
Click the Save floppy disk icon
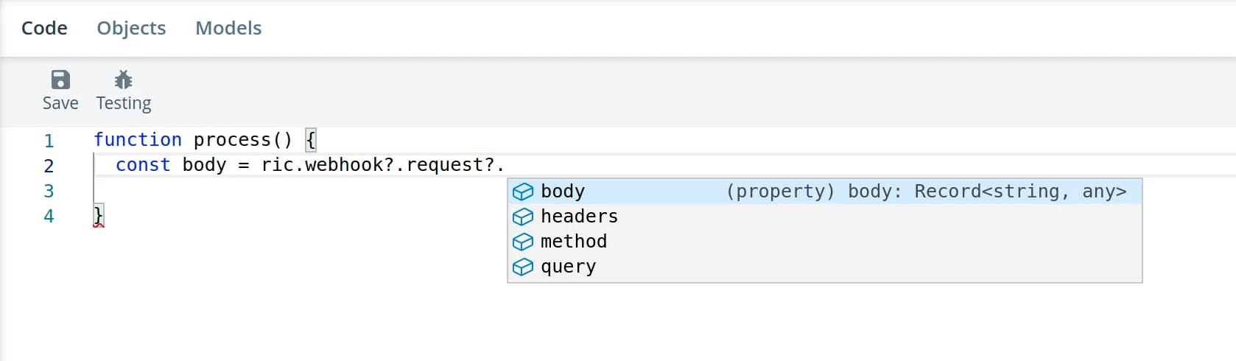tap(60, 80)
